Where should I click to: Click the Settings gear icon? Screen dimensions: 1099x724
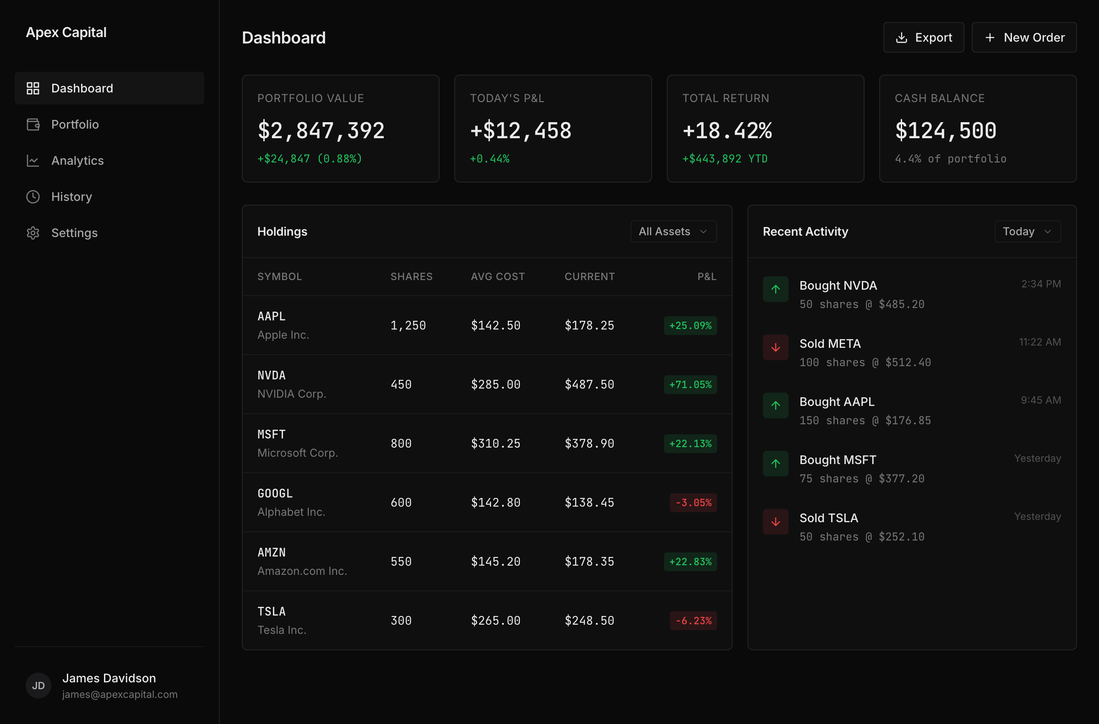[33, 232]
